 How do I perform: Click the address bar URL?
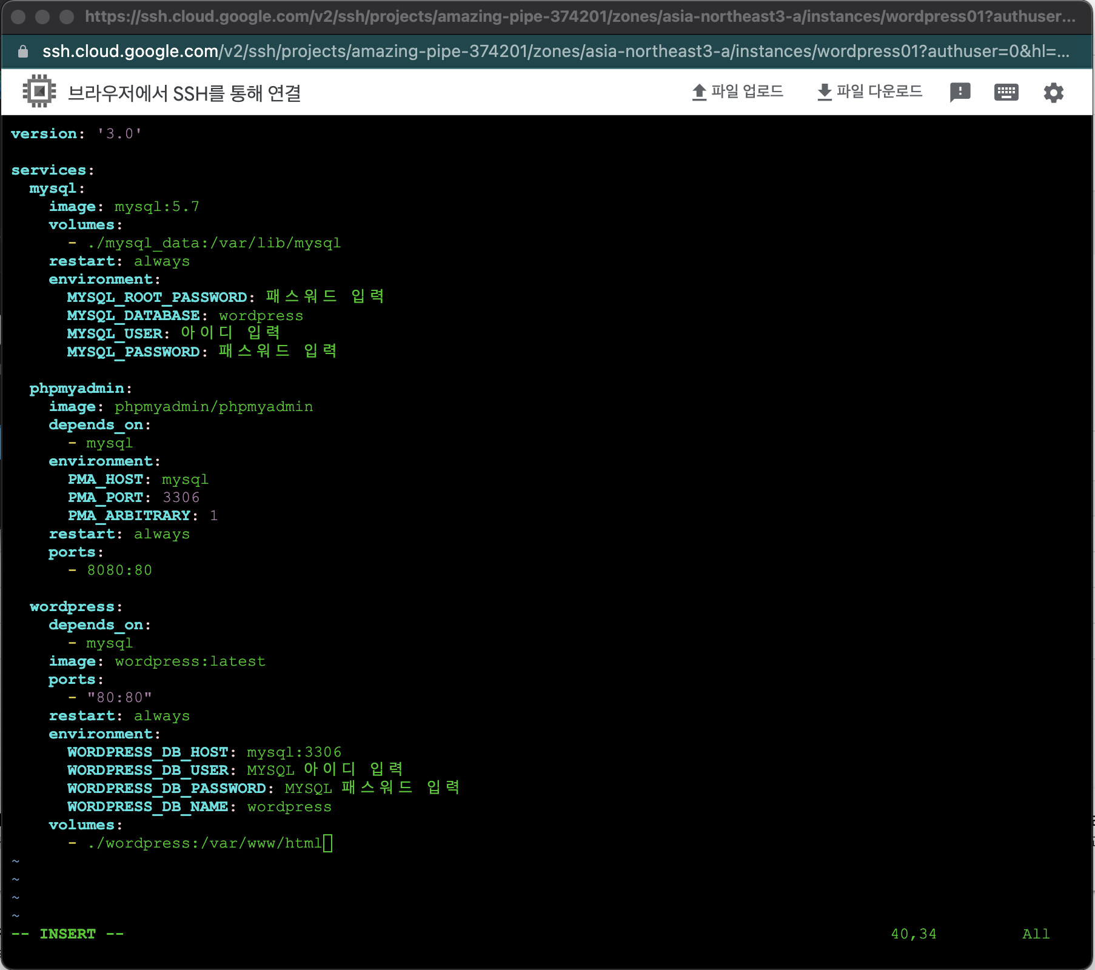click(x=555, y=52)
